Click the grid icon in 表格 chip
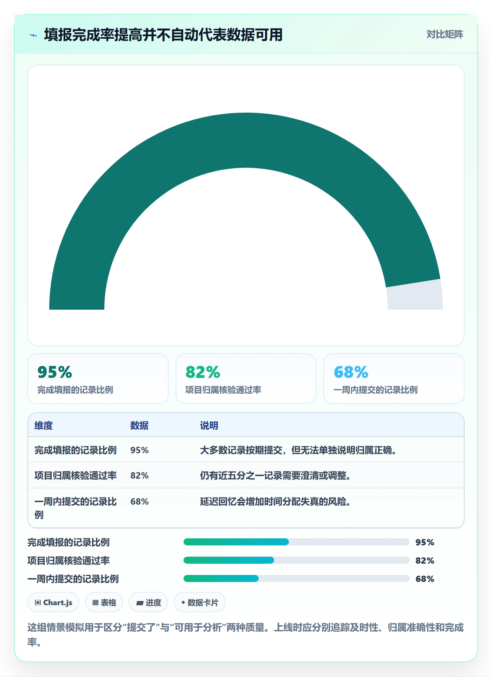492x677 pixels. 95,603
